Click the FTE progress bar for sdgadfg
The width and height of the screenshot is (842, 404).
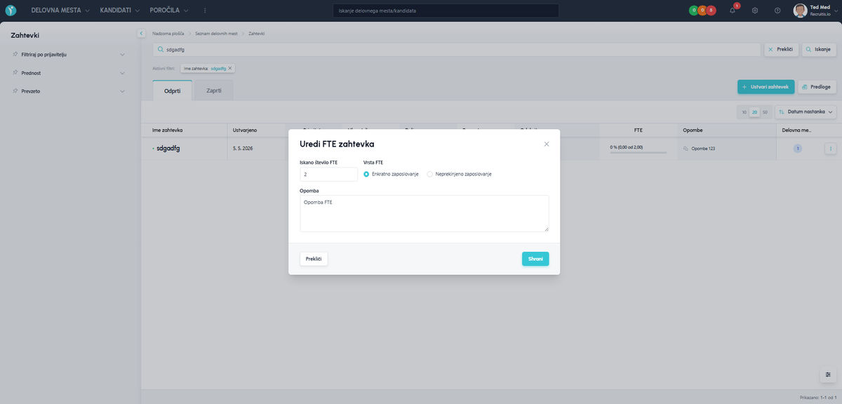click(638, 152)
